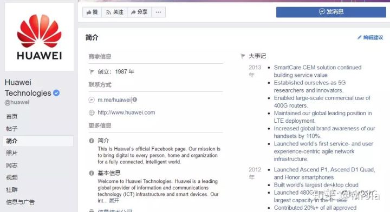Image resolution: width=390 pixels, height=212 pixels.
Task: Click 'Established ourselves as 5G' milestone entry
Action: 310,87
